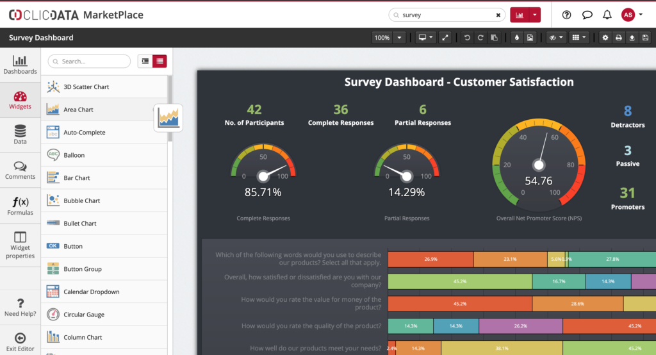Click the Exit Editor button
Image resolution: width=656 pixels, height=355 pixels.
(20, 342)
